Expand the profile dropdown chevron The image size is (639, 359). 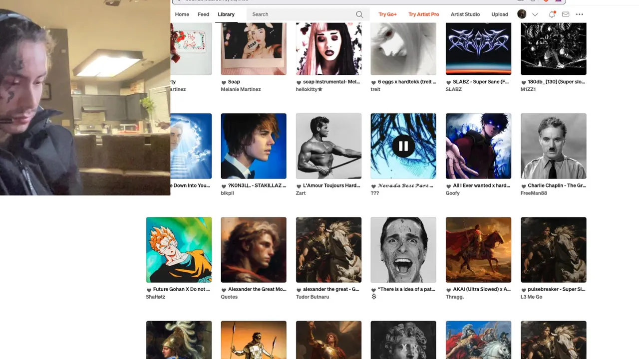coord(535,14)
